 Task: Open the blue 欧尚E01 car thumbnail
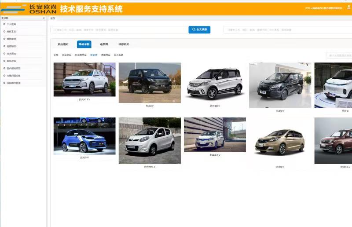pos(84,136)
